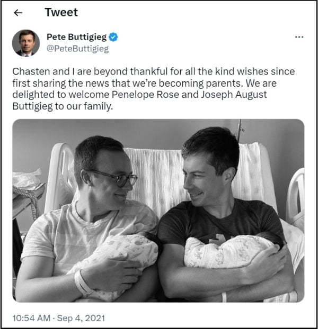Click the back arrow icon
The width and height of the screenshot is (318, 329).
(18, 12)
